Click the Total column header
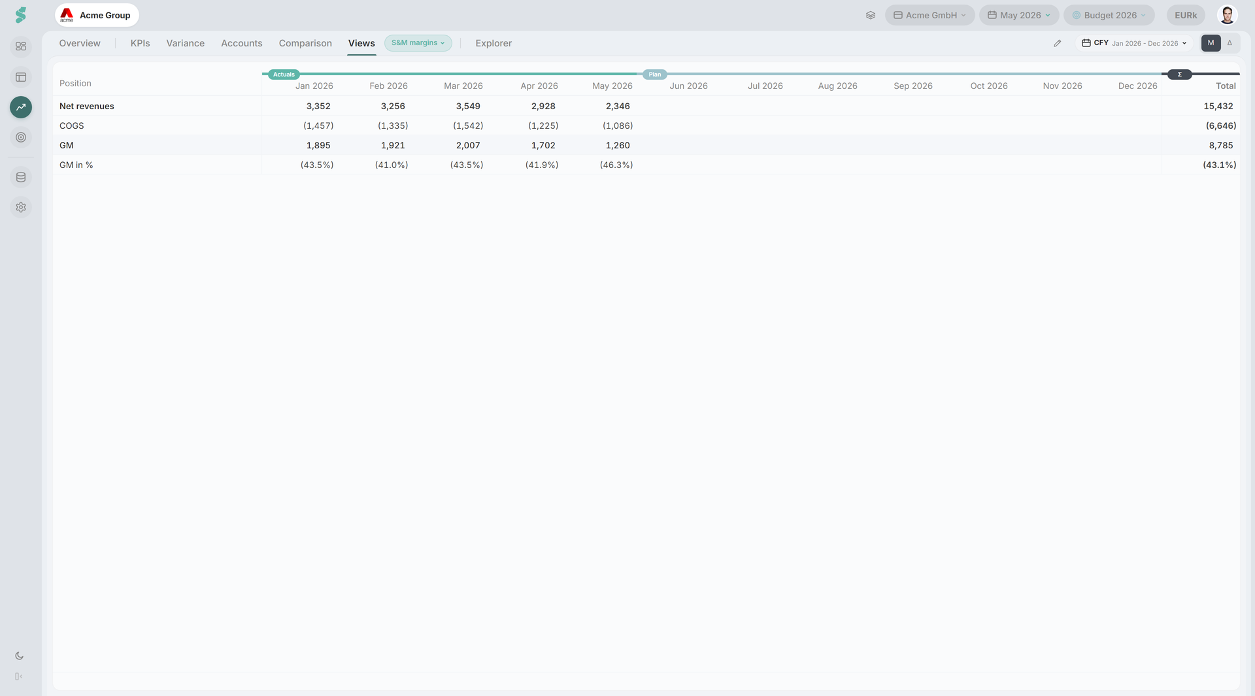 point(1226,86)
